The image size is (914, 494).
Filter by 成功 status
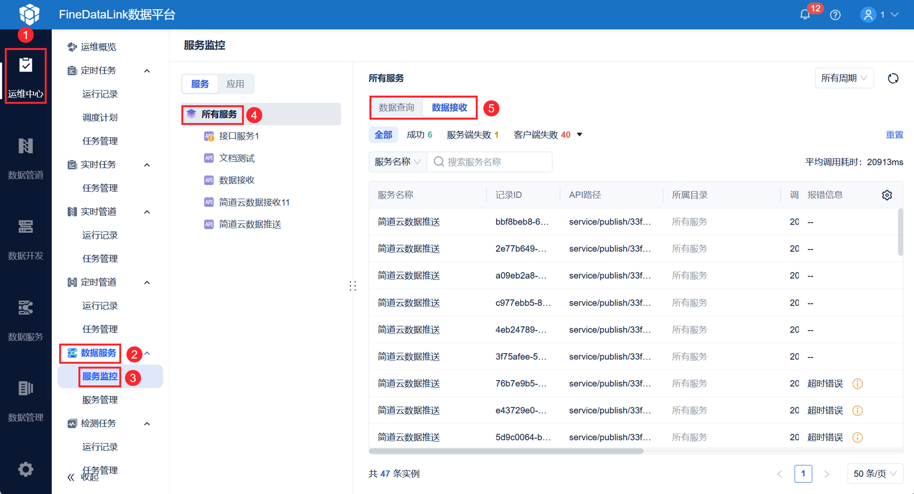click(419, 135)
